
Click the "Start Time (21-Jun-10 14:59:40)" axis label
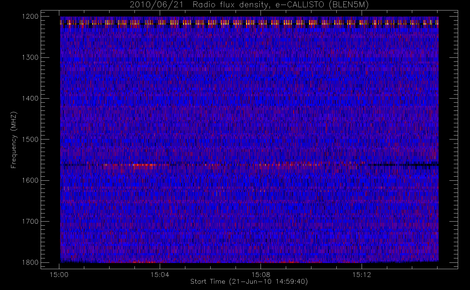tap(249, 282)
